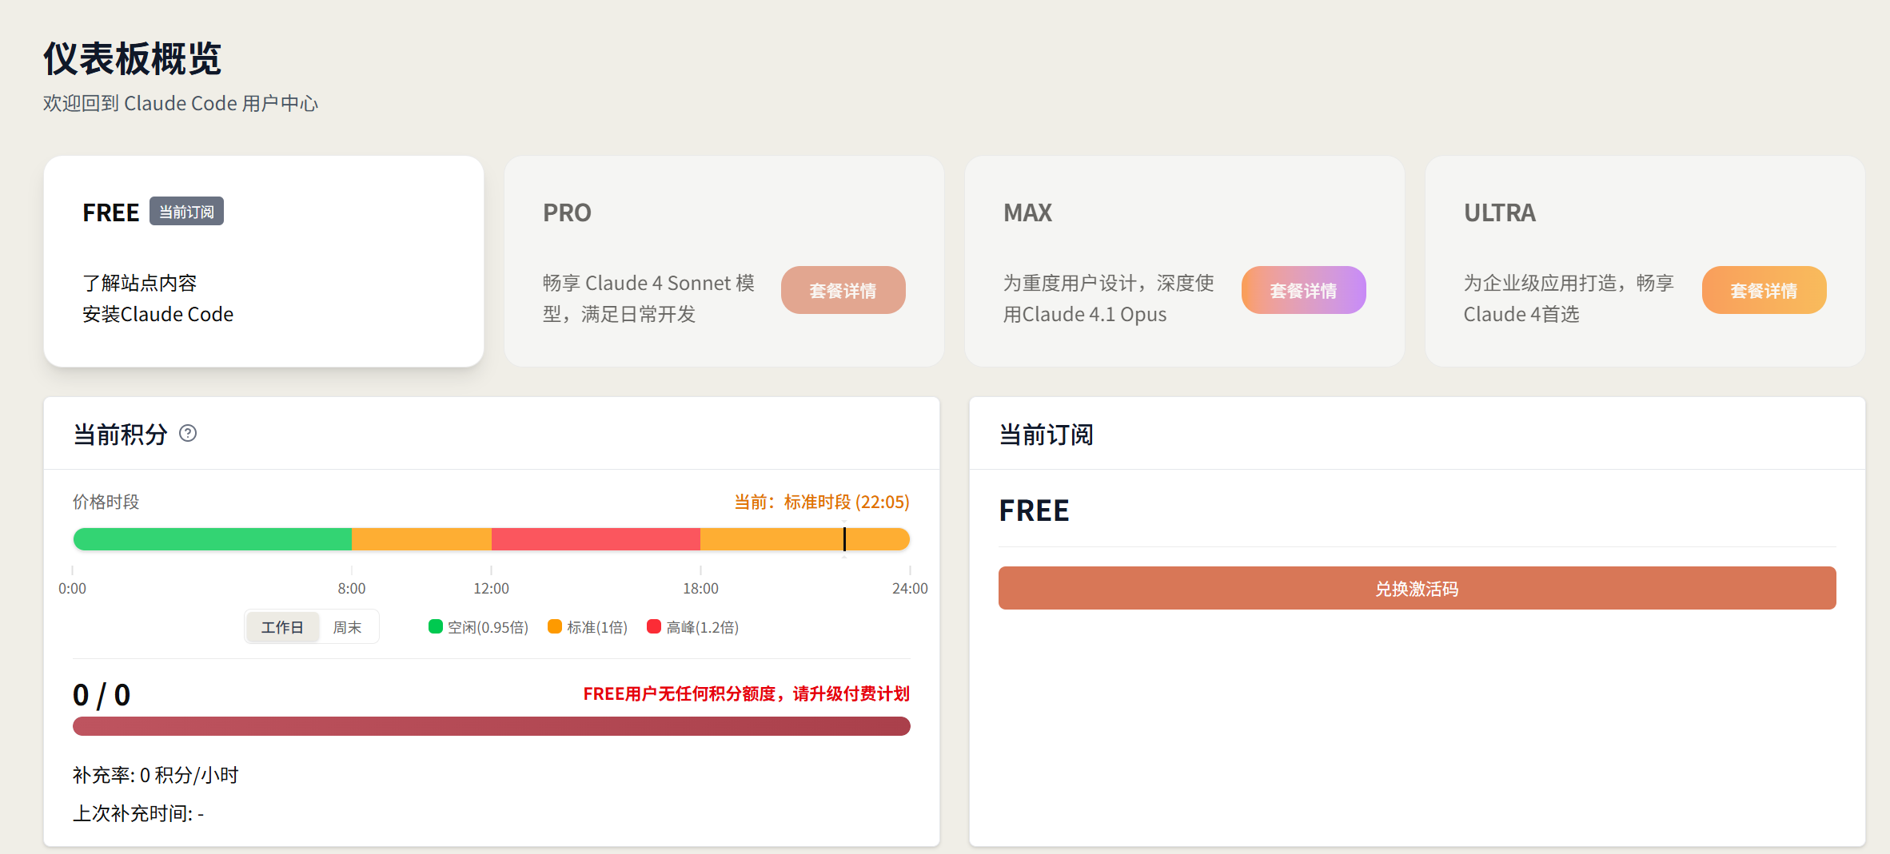This screenshot has width=1890, height=854.
Task: Click the 8:00 tick label
Action: point(352,588)
